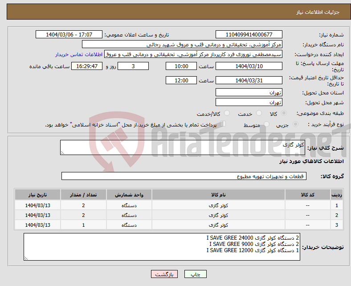Click the delivery city field تهران

tap(249, 102)
